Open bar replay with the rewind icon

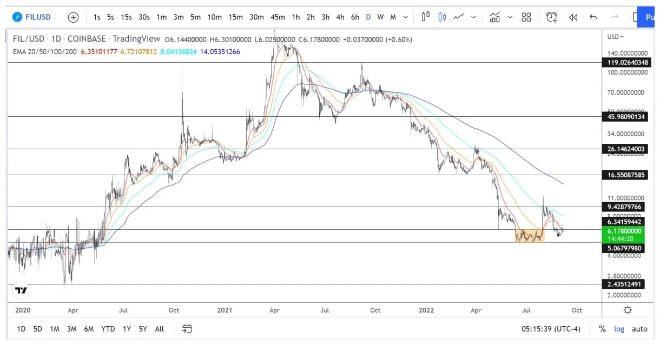573,17
